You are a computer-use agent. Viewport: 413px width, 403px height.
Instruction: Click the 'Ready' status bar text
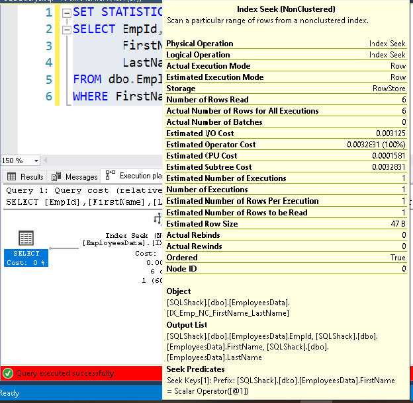click(x=9, y=393)
